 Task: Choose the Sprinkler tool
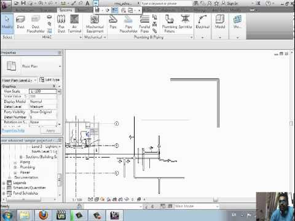(x=185, y=22)
